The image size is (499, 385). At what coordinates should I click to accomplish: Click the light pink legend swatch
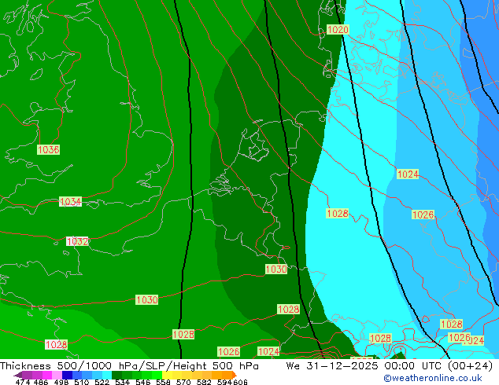[57, 375]
